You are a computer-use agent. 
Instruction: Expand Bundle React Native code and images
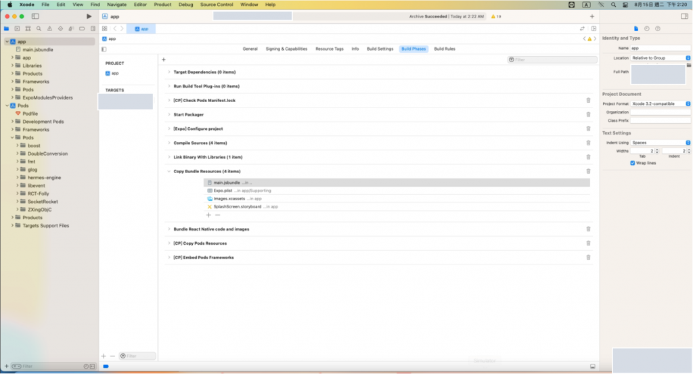[x=169, y=229]
